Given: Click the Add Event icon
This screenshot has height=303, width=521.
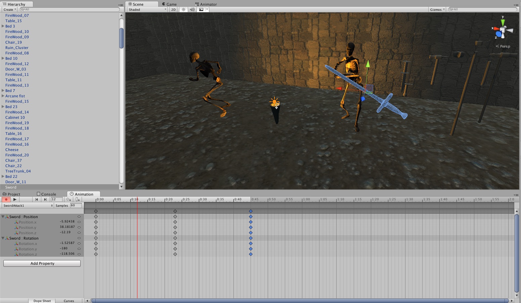Looking at the screenshot, I should coord(78,199).
